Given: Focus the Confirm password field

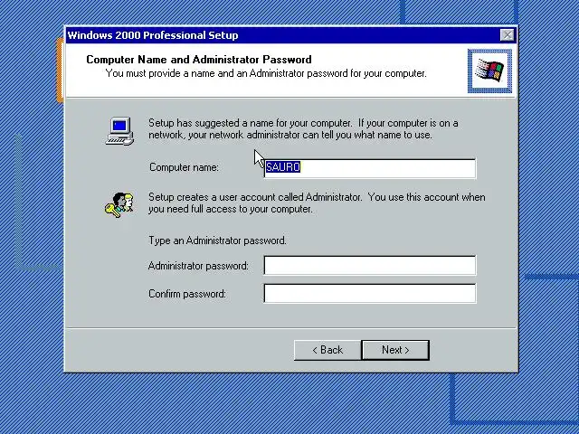Looking at the screenshot, I should click(370, 293).
